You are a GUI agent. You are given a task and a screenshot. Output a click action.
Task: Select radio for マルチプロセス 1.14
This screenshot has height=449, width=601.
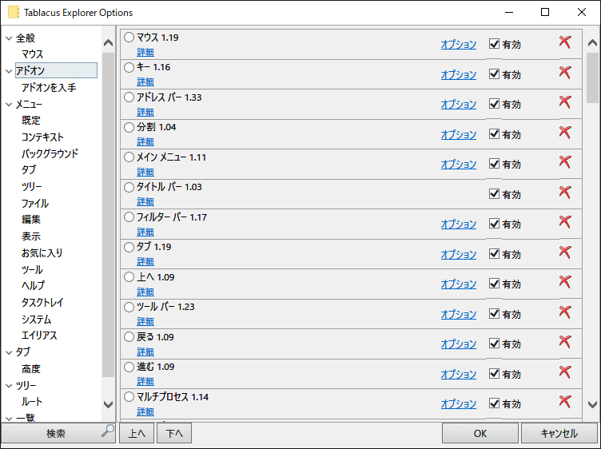pyautogui.click(x=129, y=397)
